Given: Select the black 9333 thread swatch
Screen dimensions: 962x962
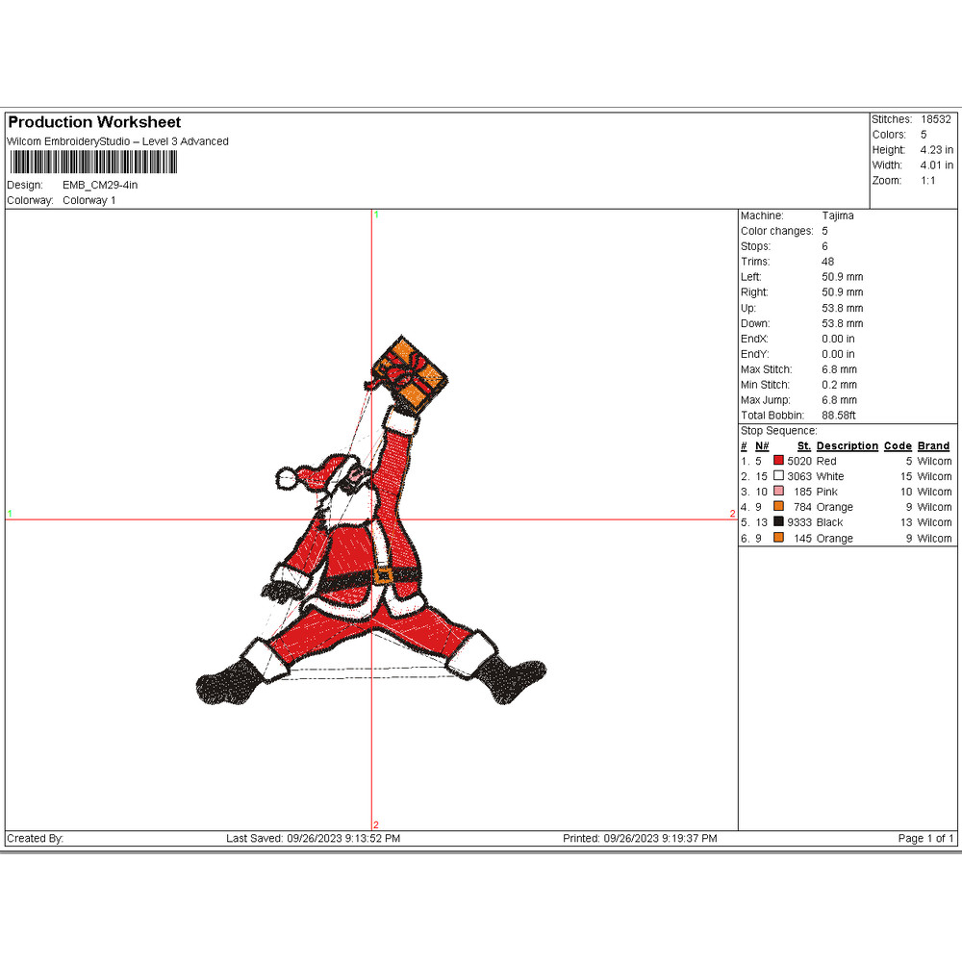Looking at the screenshot, I should pyautogui.click(x=777, y=522).
